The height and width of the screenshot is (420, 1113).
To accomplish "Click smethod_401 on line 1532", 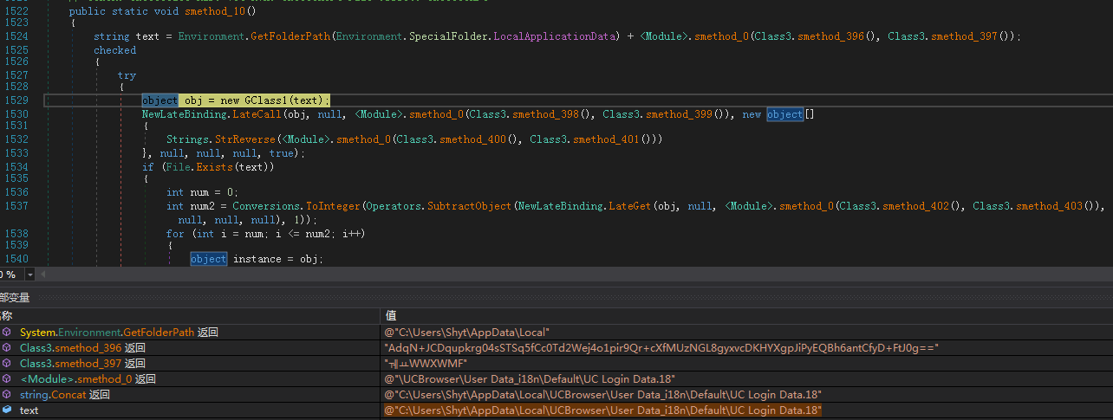I will (606, 139).
